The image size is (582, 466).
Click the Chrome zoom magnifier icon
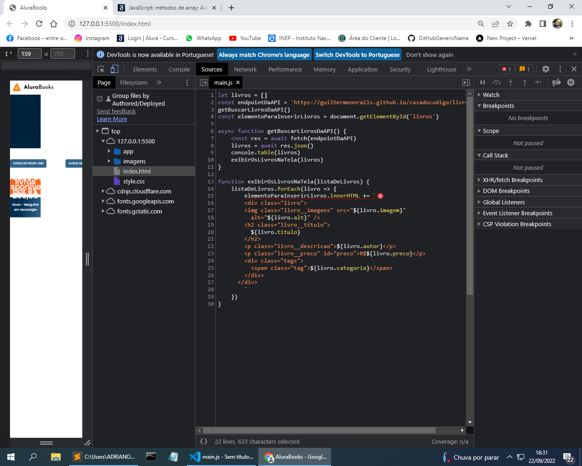point(481,24)
